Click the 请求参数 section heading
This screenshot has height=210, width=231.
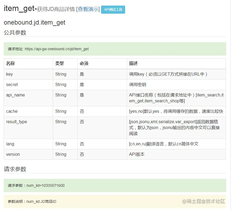[x=15, y=169]
